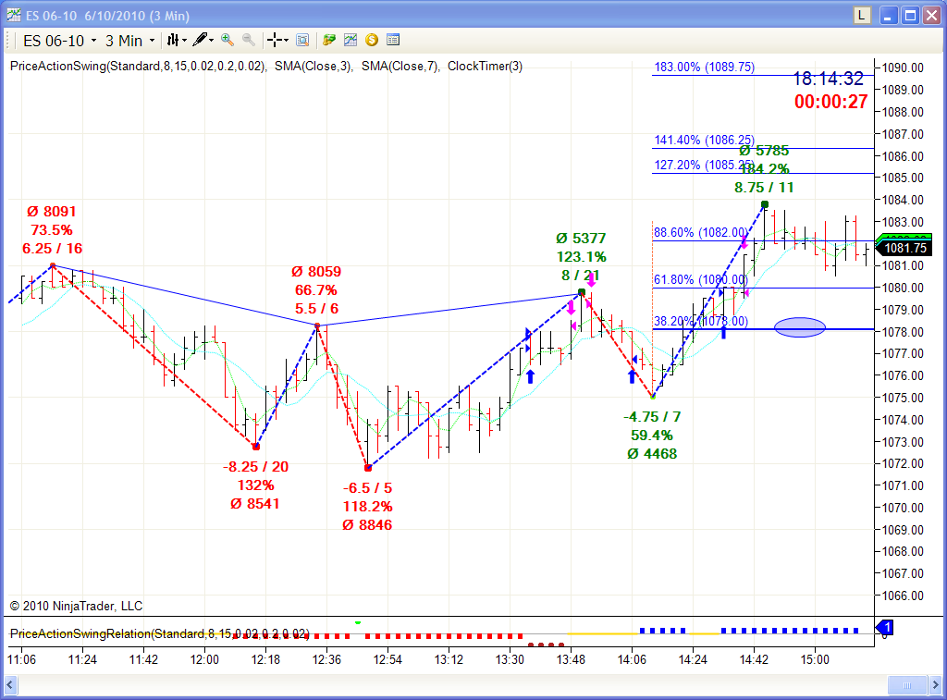
Task: Select the swing high point at 1083.75
Action: point(765,204)
